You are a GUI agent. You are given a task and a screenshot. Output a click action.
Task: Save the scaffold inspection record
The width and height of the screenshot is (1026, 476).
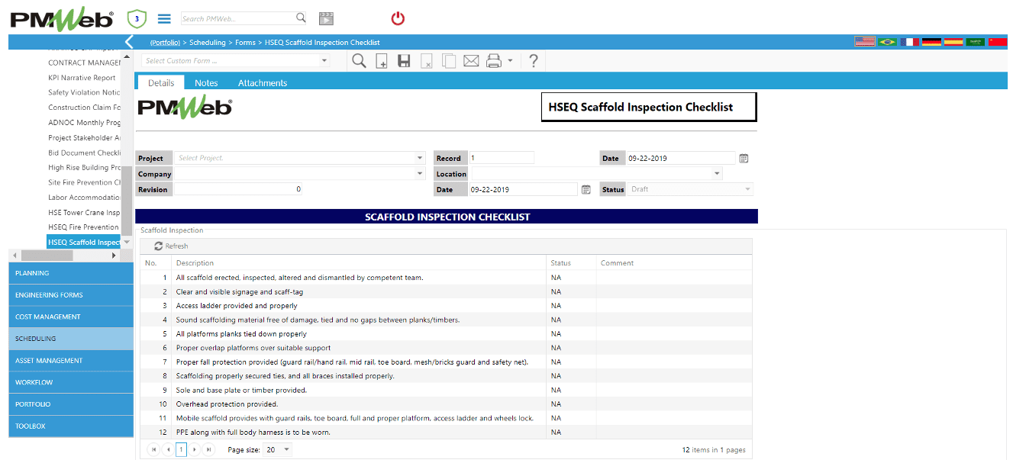[404, 60]
